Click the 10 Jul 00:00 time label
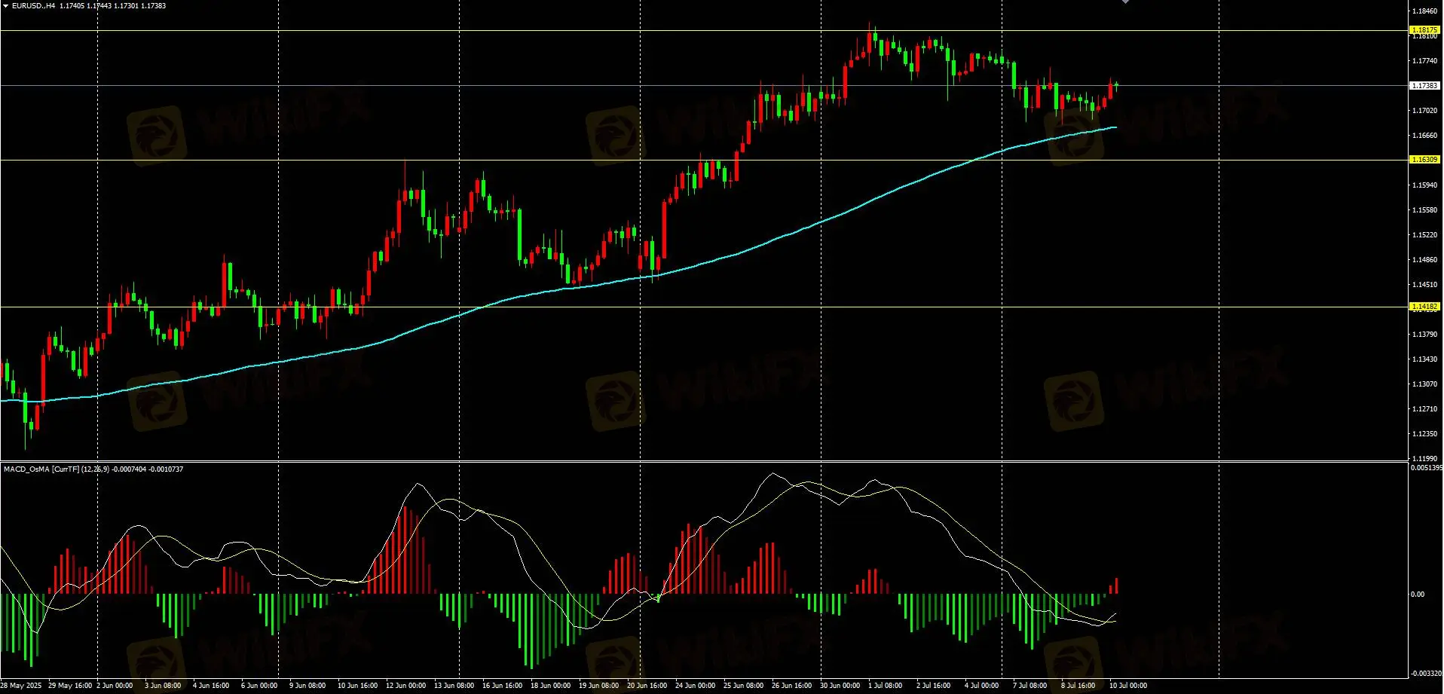The width and height of the screenshot is (1444, 694). [1128, 686]
